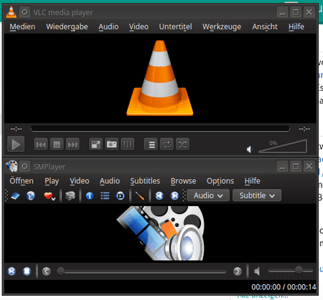Open VLC extended settings equalizer icon
The width and height of the screenshot is (323, 300).
[x=127, y=145]
